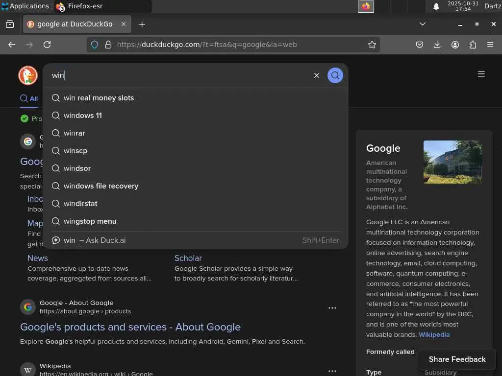The height and width of the screenshot is (376, 502).
Task: Close the DuckDuckGo tab
Action: (x=124, y=24)
